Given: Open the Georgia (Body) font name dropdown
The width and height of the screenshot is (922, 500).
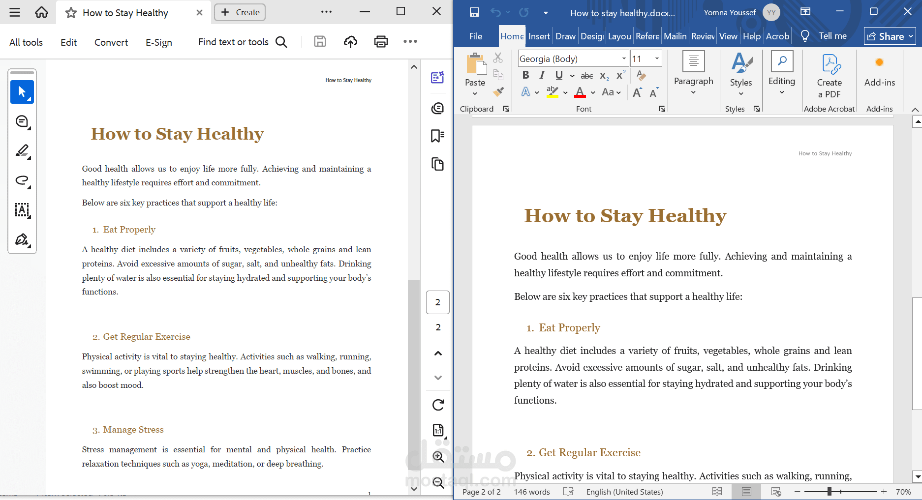Looking at the screenshot, I should tap(624, 59).
